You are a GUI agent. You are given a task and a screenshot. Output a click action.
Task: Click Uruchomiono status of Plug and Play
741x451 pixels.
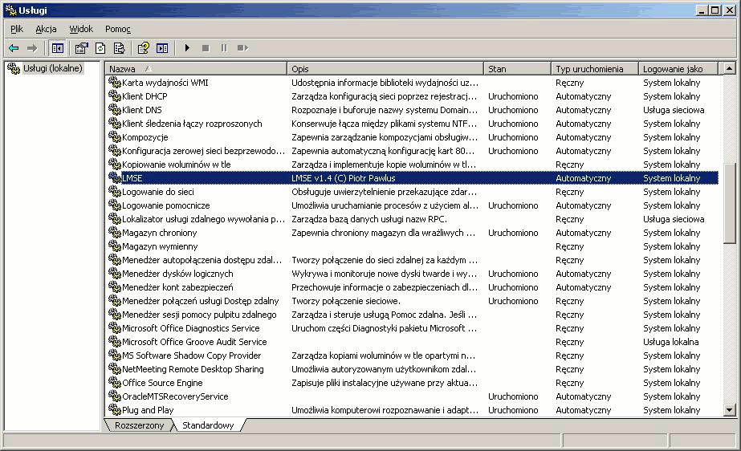(x=513, y=410)
